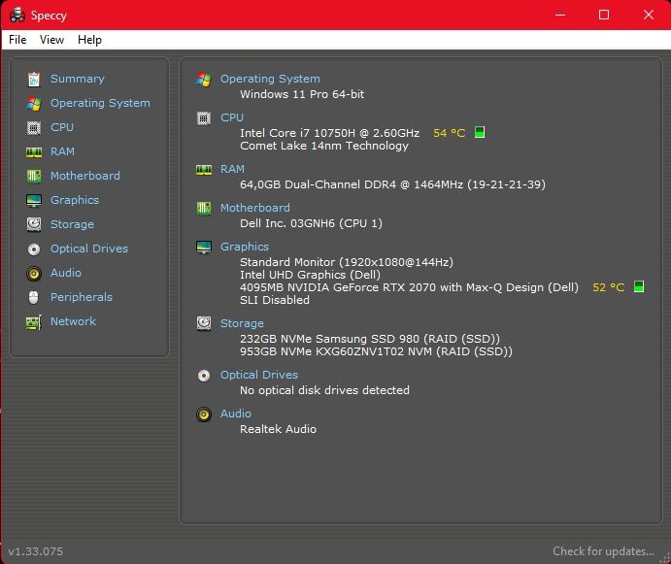671x564 pixels.
Task: Open the Motherboard heading link in summary
Action: pos(255,208)
